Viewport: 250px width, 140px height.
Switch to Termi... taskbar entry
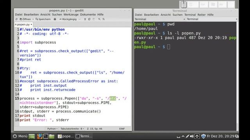(84, 136)
